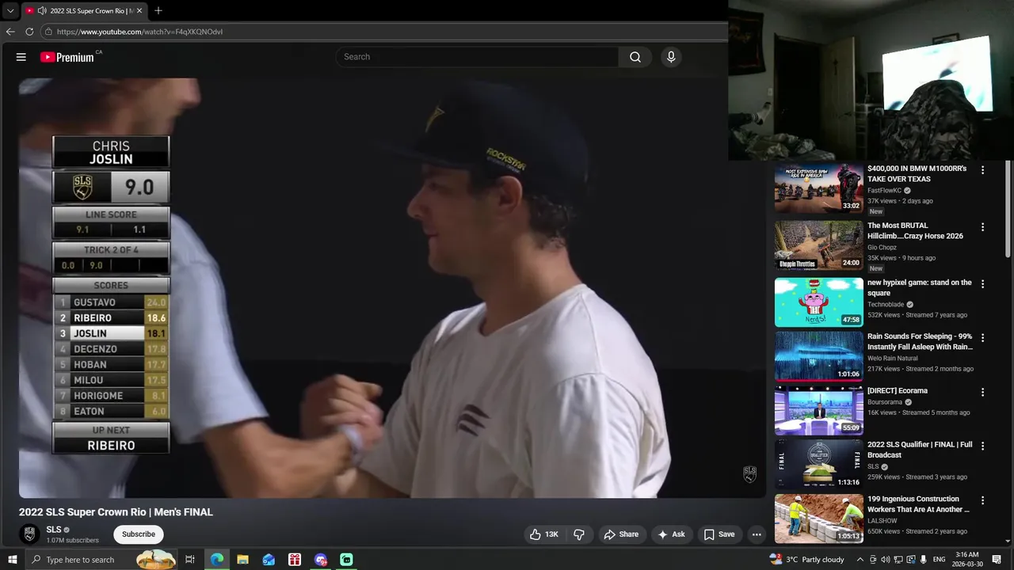Share the SLS Super Crown video

pos(621,534)
